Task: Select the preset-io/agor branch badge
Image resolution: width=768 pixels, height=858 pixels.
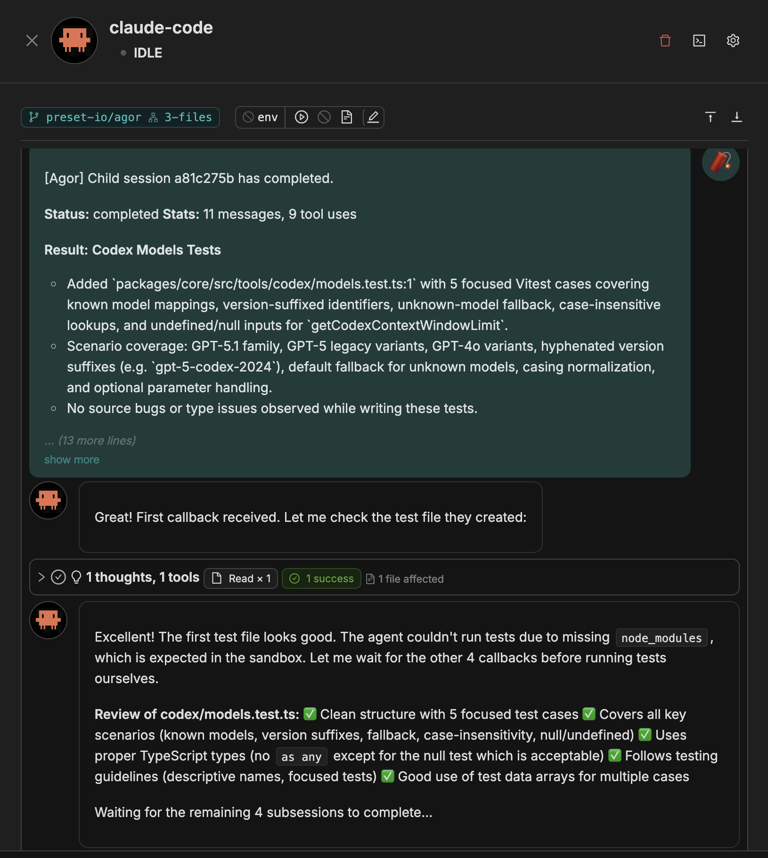Action: coord(93,117)
